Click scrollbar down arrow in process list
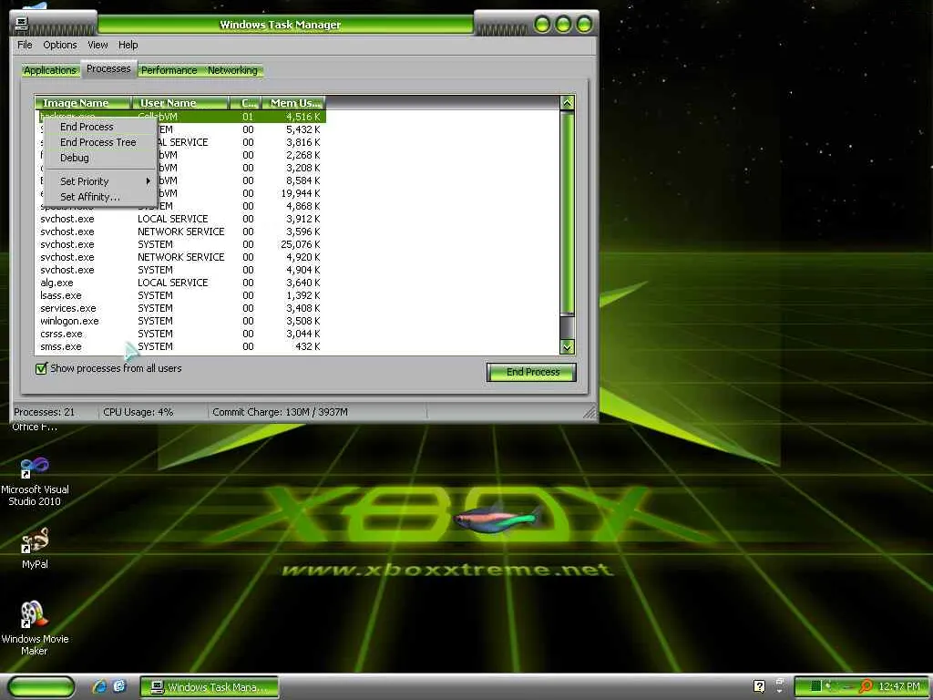The width and height of the screenshot is (933, 700). click(567, 346)
